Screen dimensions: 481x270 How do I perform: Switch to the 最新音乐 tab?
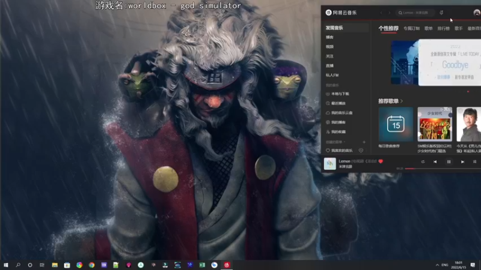tap(474, 28)
